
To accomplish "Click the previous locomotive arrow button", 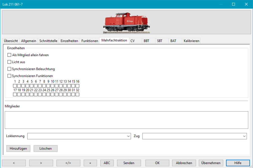I will click(x=14, y=163).
